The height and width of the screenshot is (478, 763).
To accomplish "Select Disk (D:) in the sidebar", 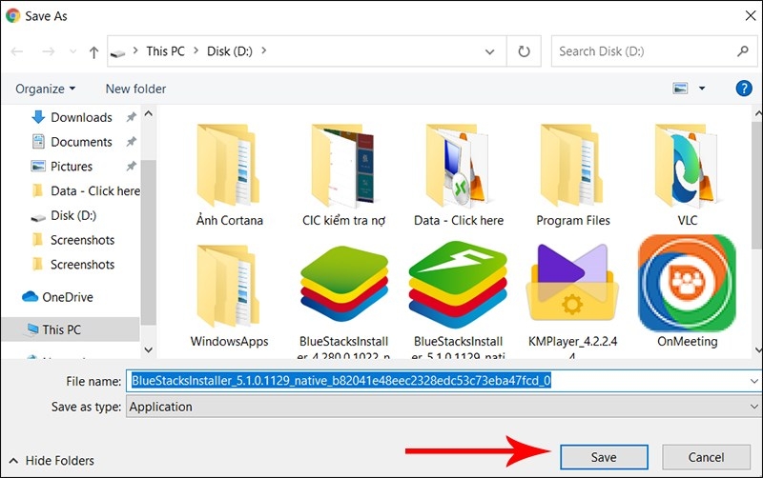I will click(73, 215).
